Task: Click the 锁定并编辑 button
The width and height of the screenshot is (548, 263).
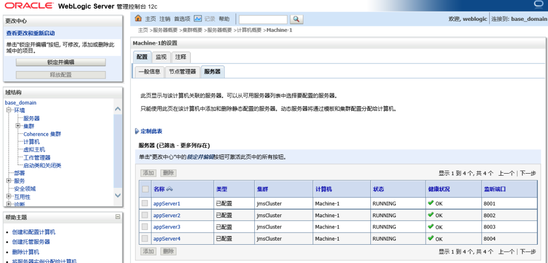Action: pos(61,62)
